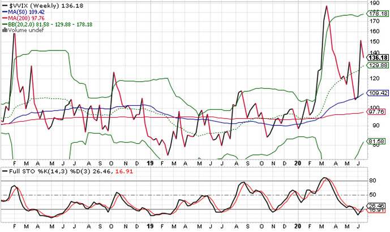Click the 20 year label under price chart

(298, 164)
